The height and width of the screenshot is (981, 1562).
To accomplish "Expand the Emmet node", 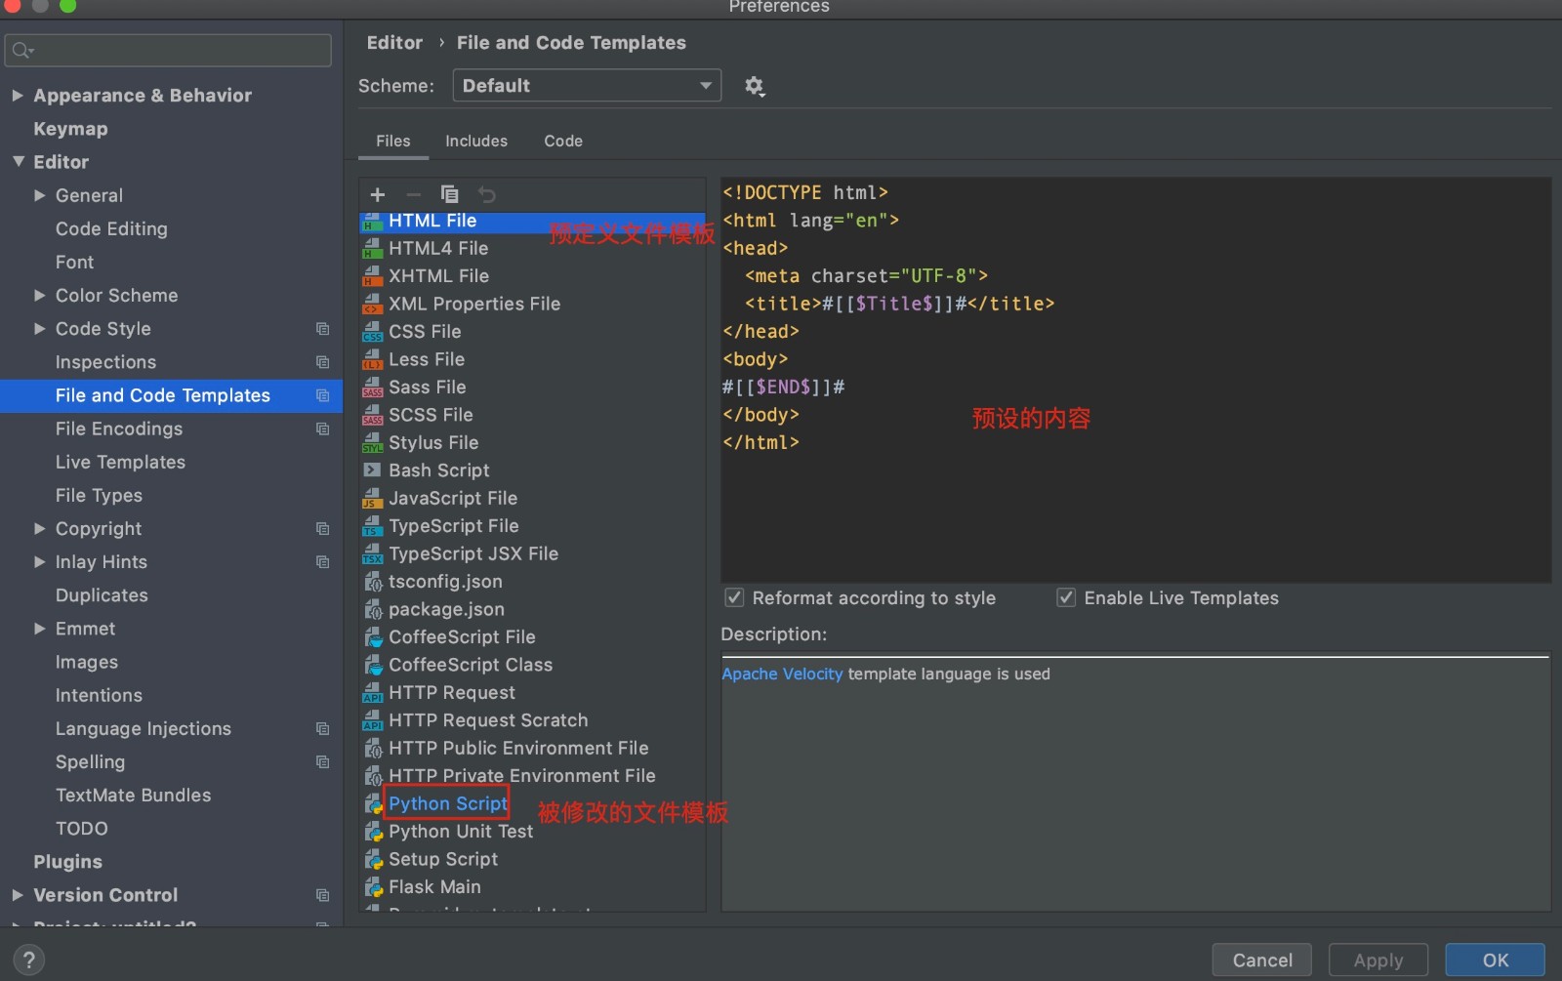I will 40,629.
